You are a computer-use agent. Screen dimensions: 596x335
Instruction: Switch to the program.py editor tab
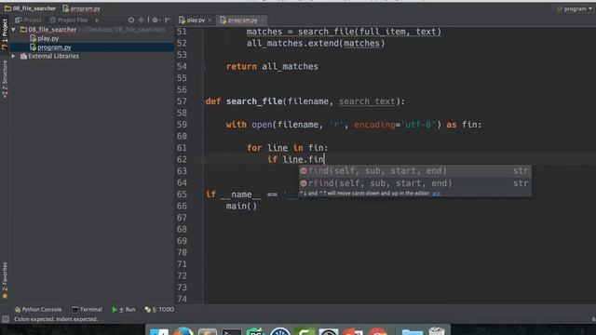click(x=242, y=20)
